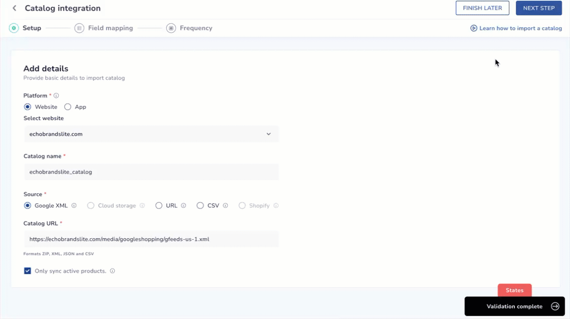570x319 pixels.
Task: Click the FINISH LATER button
Action: click(x=483, y=8)
